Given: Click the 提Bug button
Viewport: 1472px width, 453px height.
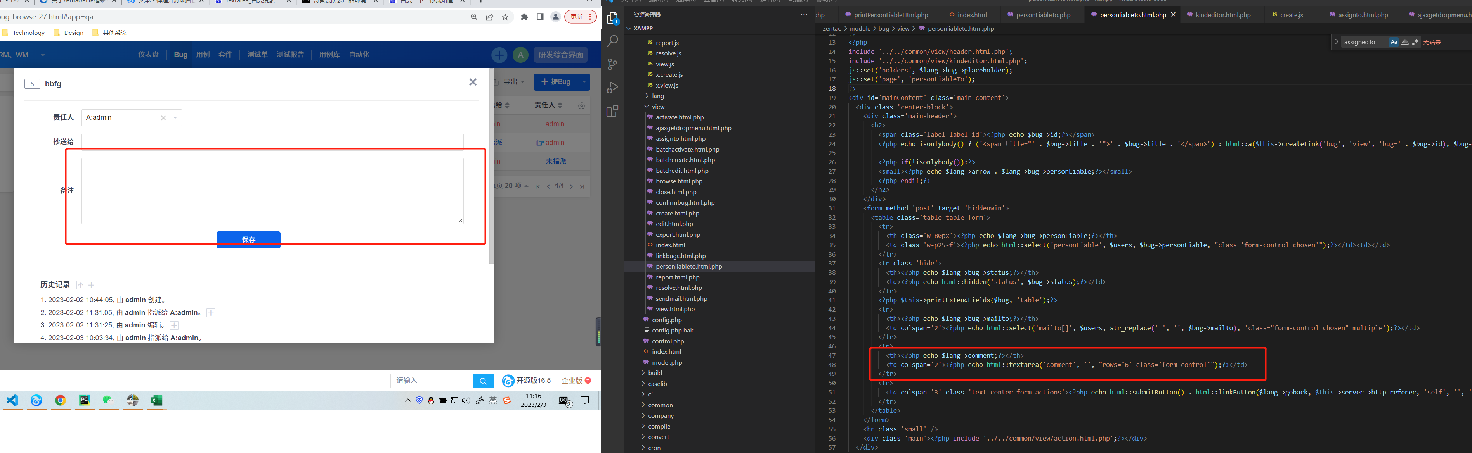Looking at the screenshot, I should pyautogui.click(x=555, y=82).
